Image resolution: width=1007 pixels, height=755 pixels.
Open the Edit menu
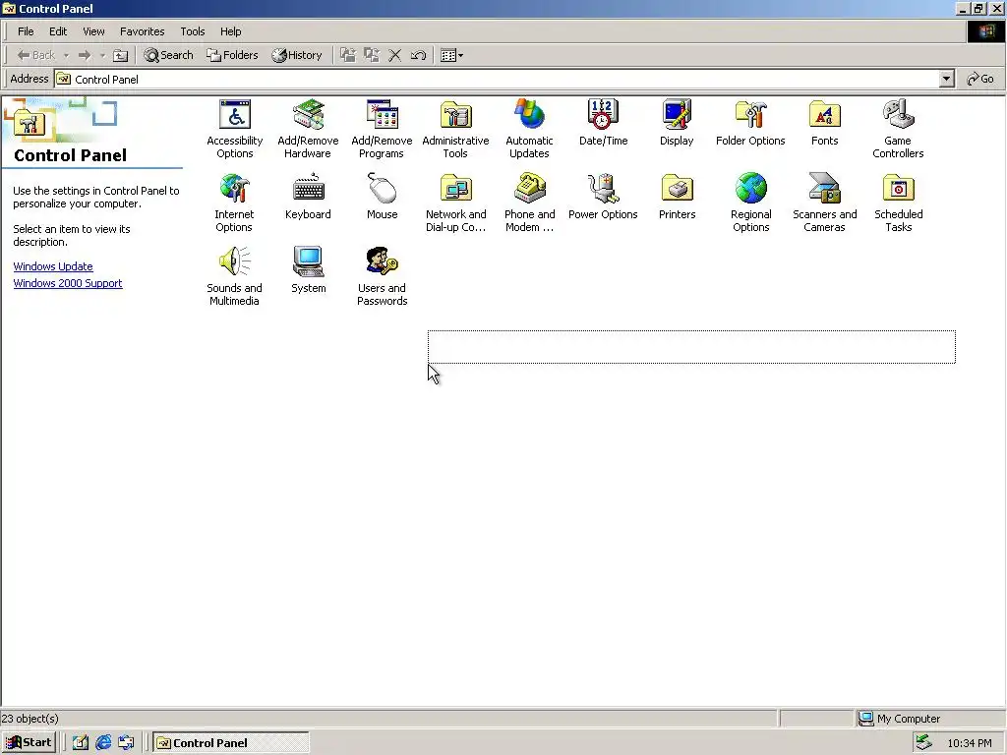click(x=58, y=31)
